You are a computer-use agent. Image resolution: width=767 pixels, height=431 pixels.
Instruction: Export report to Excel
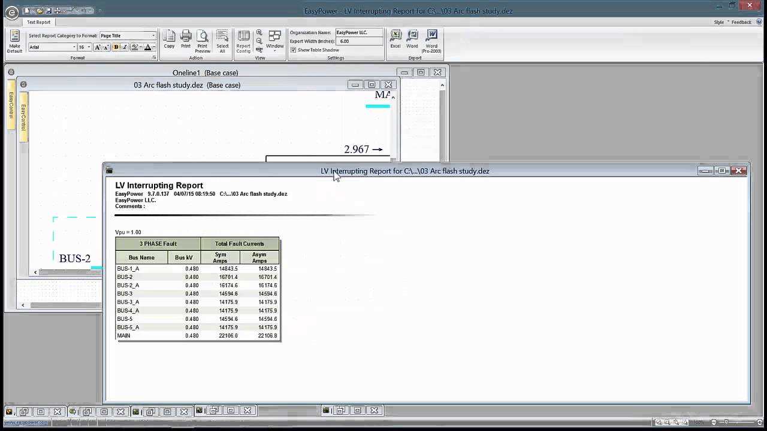pyautogui.click(x=395, y=40)
